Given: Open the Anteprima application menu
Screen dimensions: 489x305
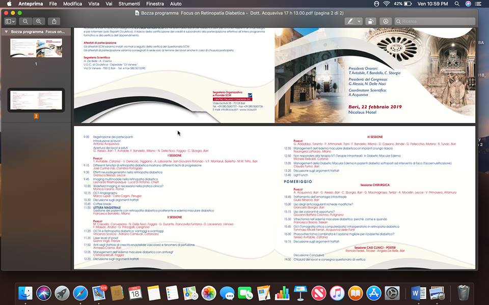Looking at the screenshot, I should point(31,4).
